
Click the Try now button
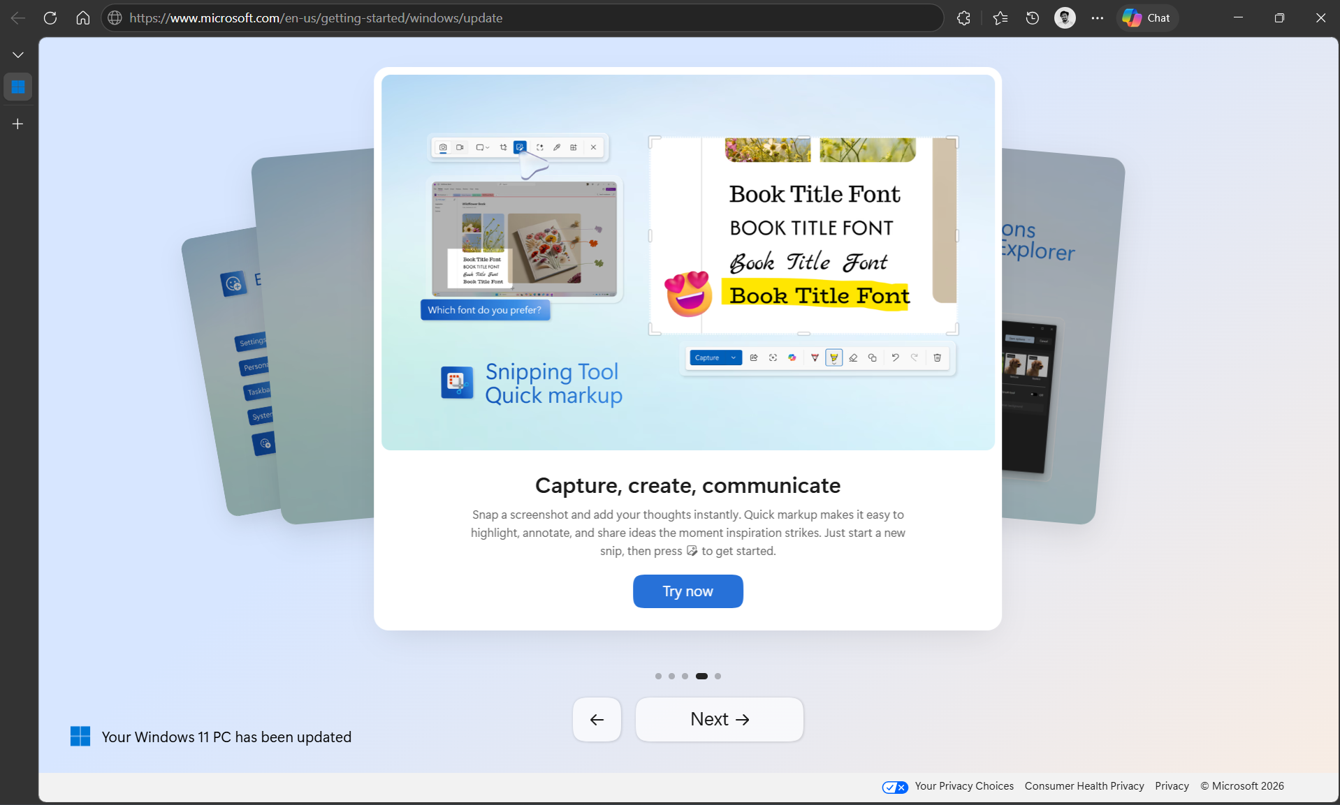(x=687, y=591)
